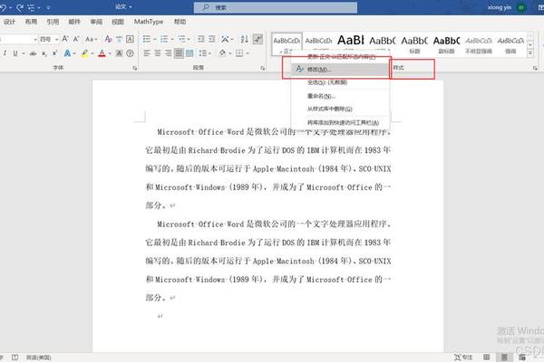This screenshot has height=362, width=544.
Task: Expand the styles gallery More button
Action: 529,53
